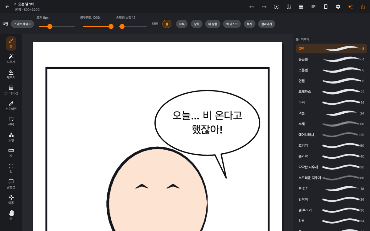Adjust the 크기 size slider
This screenshot has height=231, width=370.
(57, 26)
